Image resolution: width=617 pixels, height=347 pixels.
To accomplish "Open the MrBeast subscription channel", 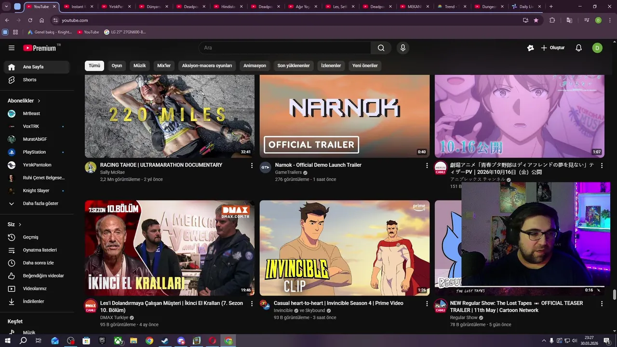I will tap(37, 113).
